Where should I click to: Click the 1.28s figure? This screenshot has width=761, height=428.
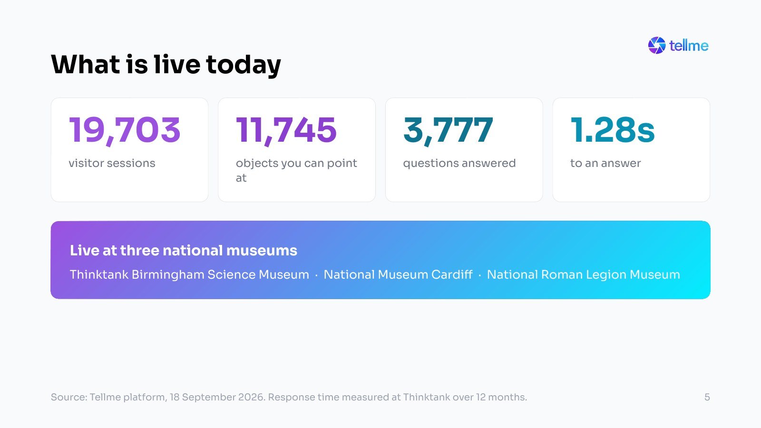click(x=613, y=130)
